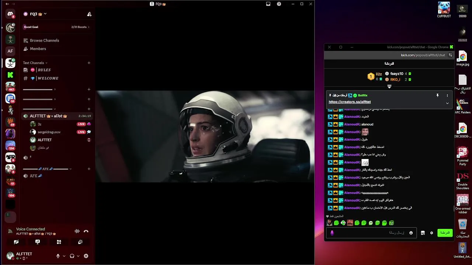Invite people to FQ3 server icon
The width and height of the screenshot is (472, 265).
(x=89, y=14)
